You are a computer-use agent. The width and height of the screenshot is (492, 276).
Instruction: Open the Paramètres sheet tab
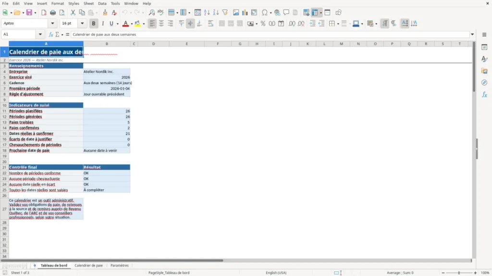click(x=120, y=265)
